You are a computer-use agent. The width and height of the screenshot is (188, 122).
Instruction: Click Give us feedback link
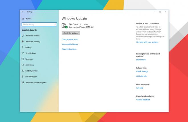coord(143,100)
